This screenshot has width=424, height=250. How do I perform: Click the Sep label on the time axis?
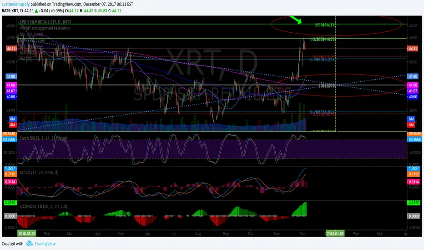pos(226,234)
